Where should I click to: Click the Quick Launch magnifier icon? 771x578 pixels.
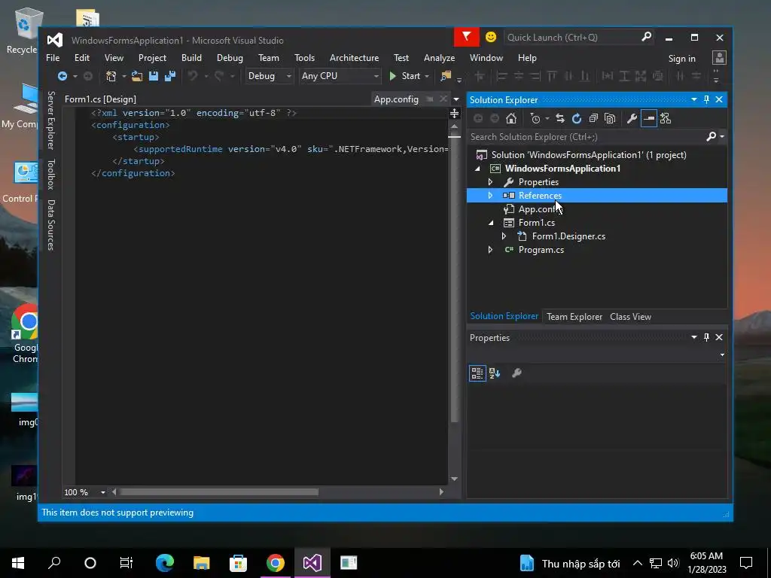pos(647,37)
